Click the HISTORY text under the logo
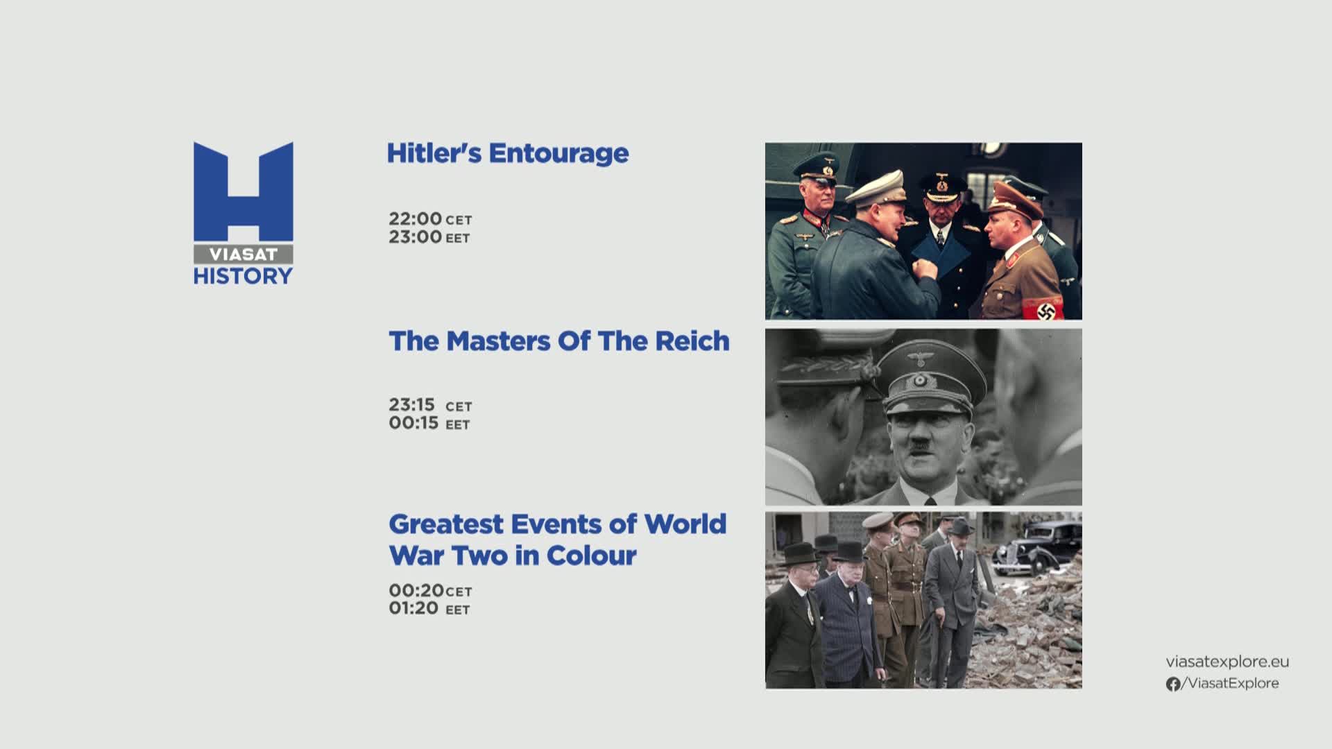Screen dimensions: 1332x749 tap(243, 276)
